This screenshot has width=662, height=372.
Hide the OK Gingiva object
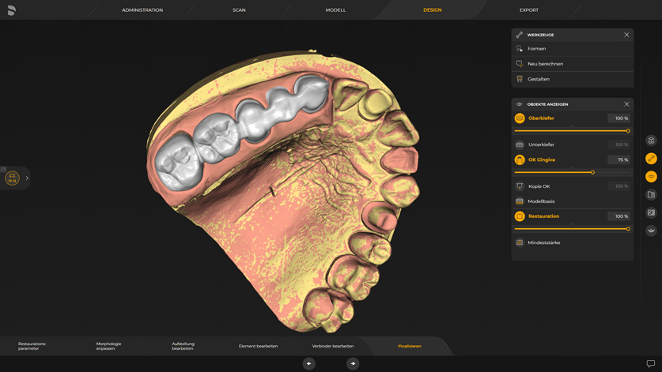[520, 160]
